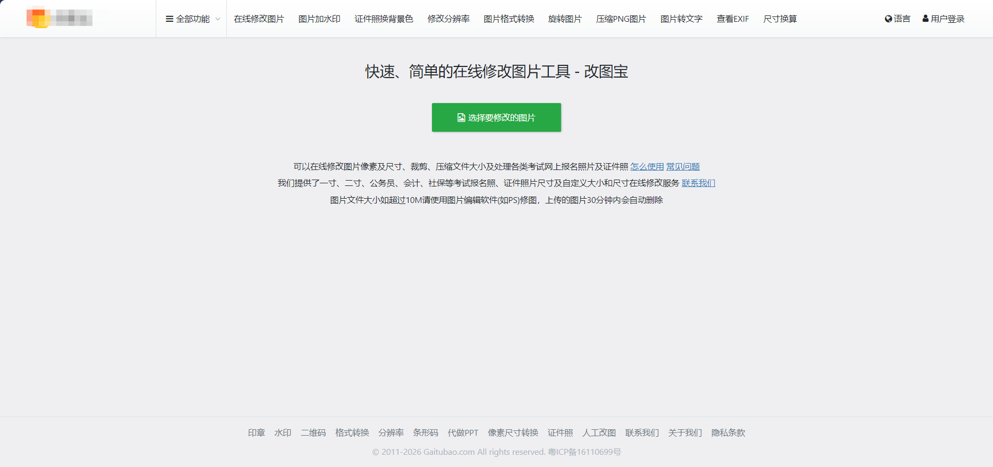Open 水印 link in footer
The height and width of the screenshot is (467, 993).
283,433
